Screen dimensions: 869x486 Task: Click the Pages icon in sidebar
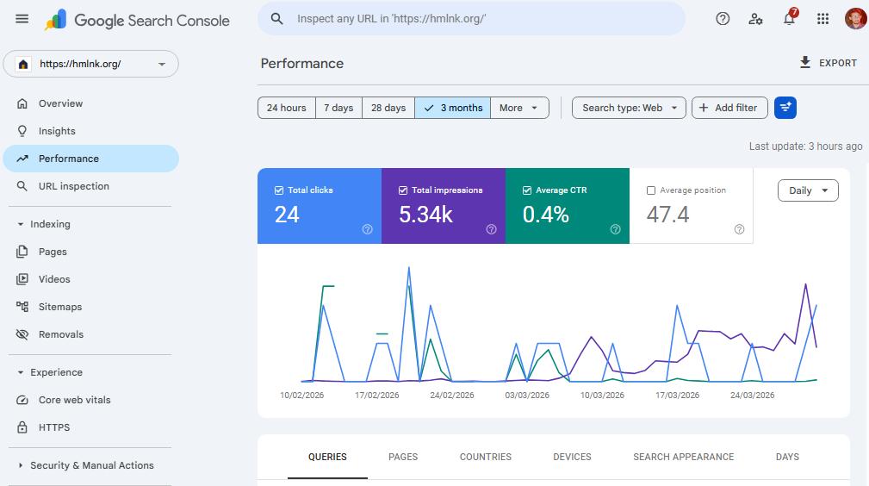pyautogui.click(x=22, y=252)
